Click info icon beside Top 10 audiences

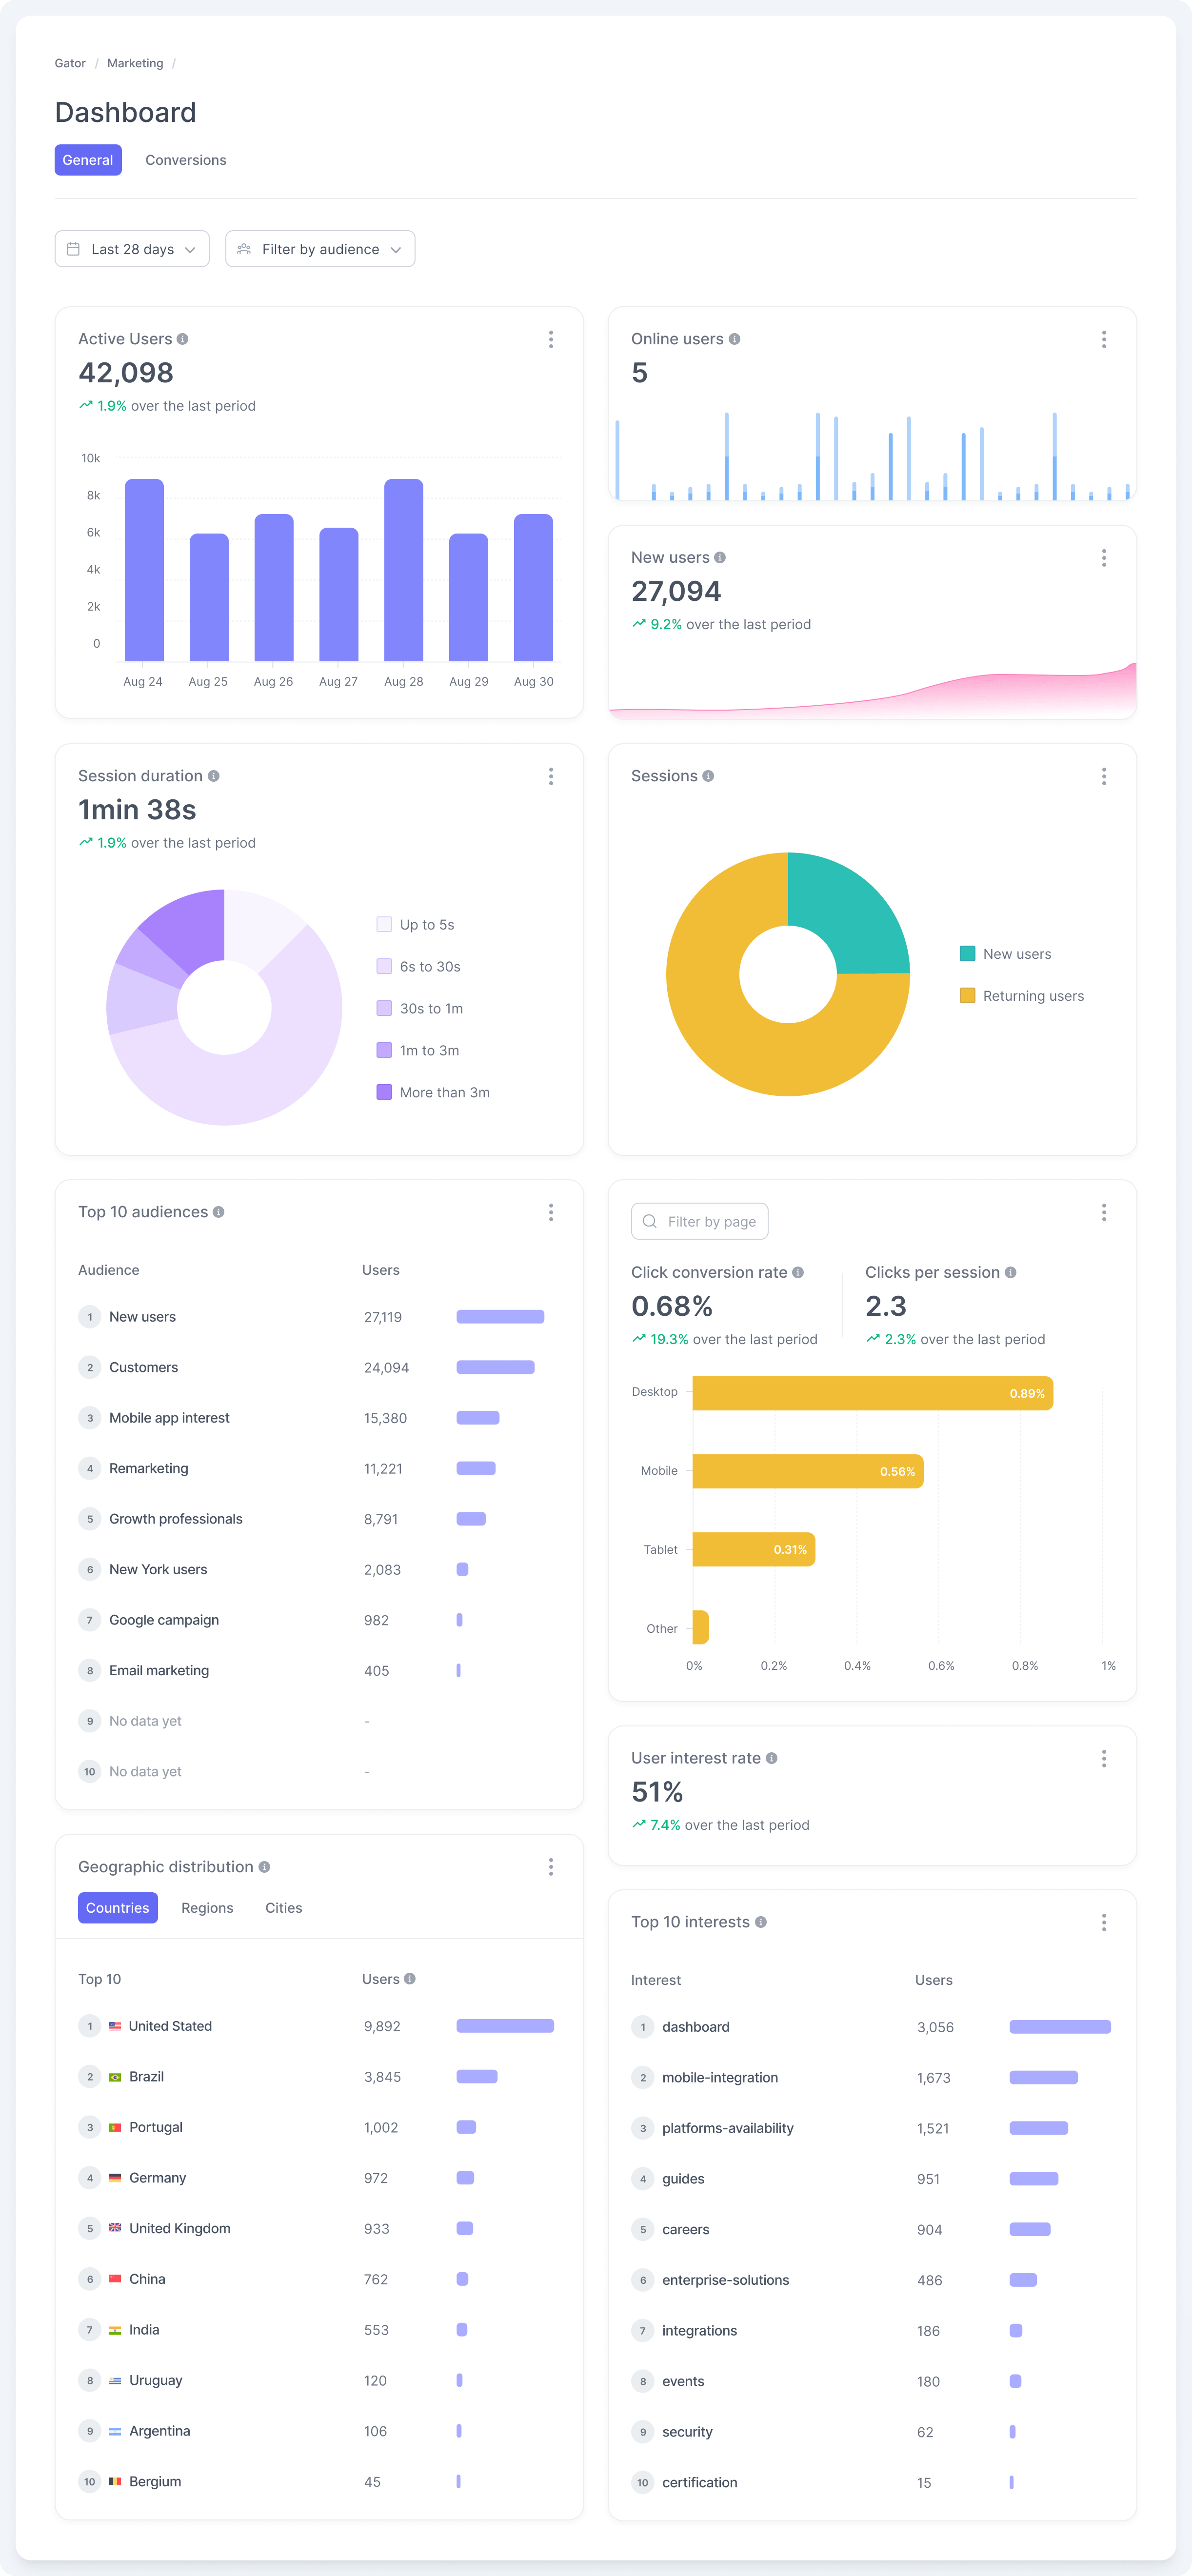click(218, 1212)
